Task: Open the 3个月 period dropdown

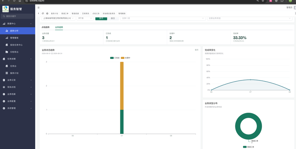Action: pos(85,18)
